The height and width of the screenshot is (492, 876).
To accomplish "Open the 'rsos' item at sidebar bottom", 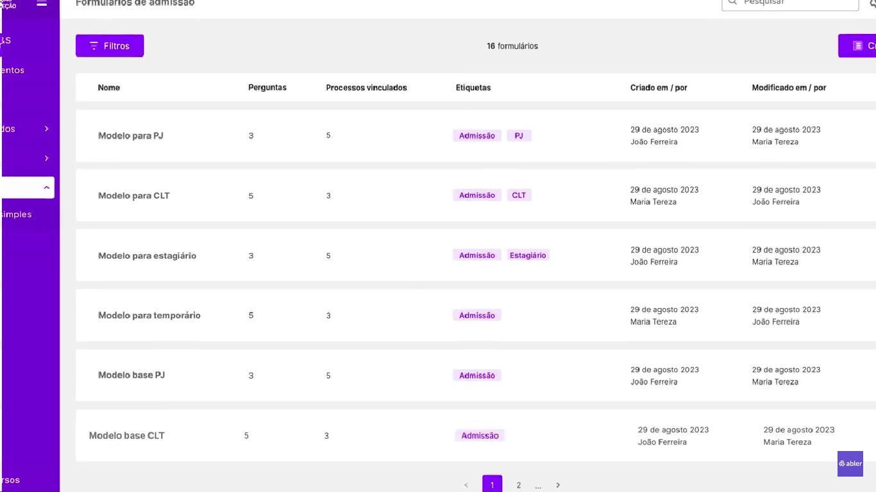I will coord(12,479).
